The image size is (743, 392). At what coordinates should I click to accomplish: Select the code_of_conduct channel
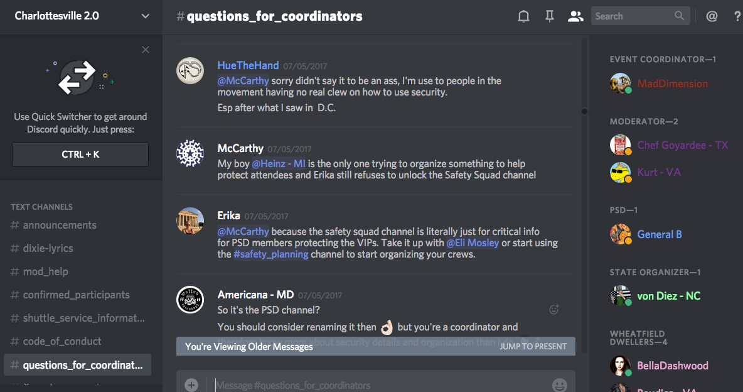point(61,341)
